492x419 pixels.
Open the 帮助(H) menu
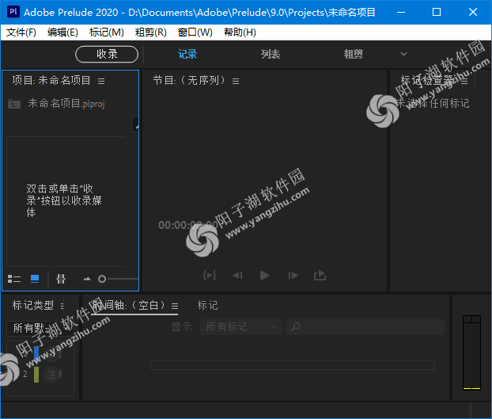pyautogui.click(x=240, y=32)
